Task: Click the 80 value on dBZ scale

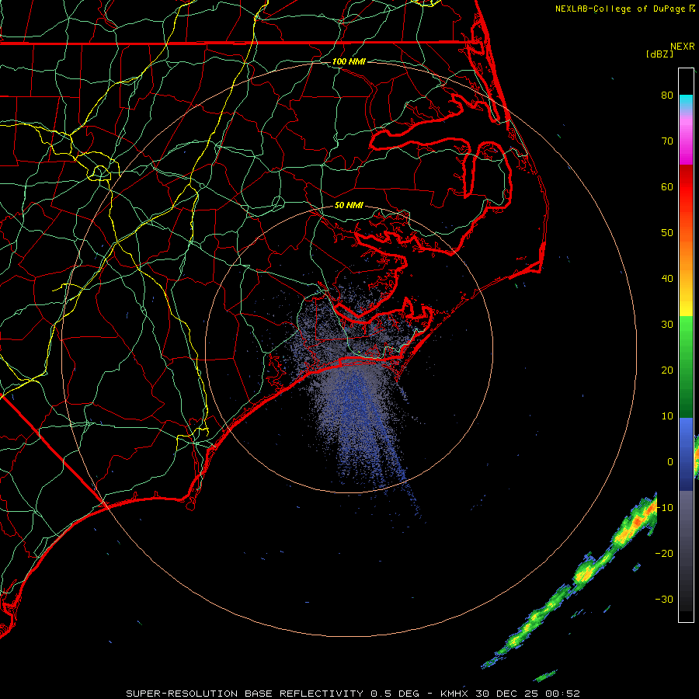Action: [x=667, y=95]
